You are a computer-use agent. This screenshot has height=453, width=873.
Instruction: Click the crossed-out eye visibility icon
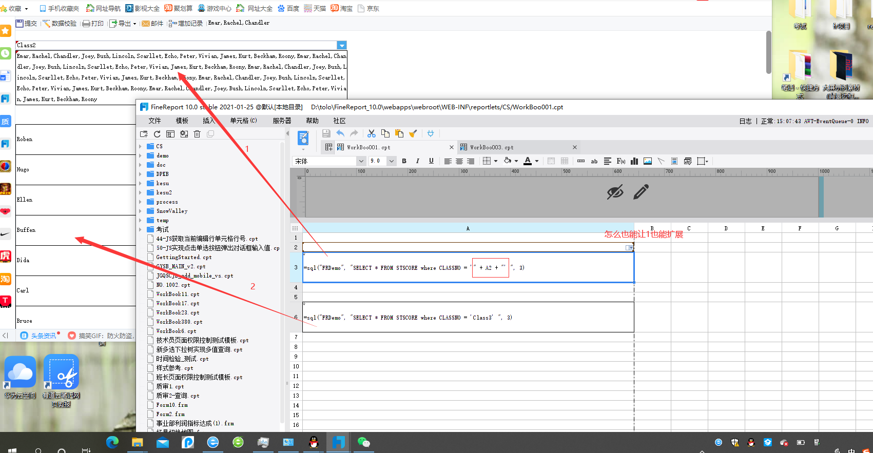(615, 192)
